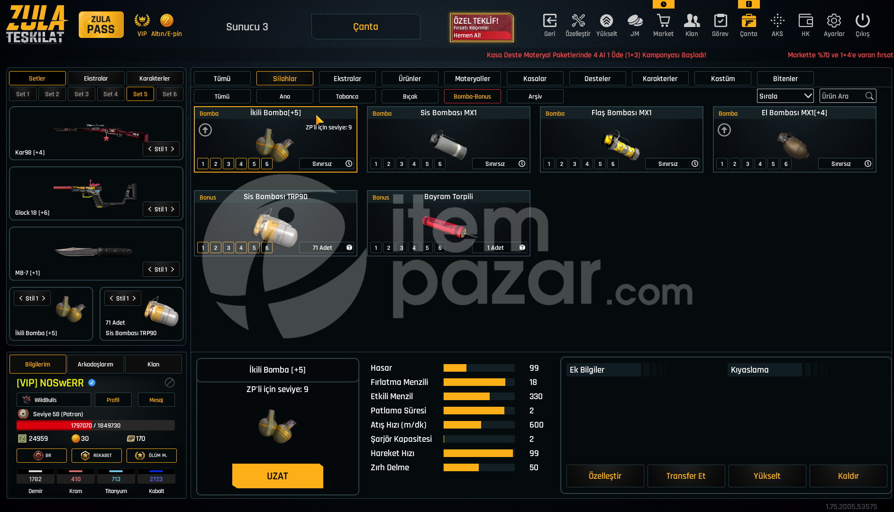Image resolution: width=894 pixels, height=512 pixels.
Task: Click the Ürün Ara search field
Action: [x=848, y=96]
